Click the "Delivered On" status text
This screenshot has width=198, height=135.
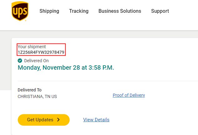click(36, 61)
